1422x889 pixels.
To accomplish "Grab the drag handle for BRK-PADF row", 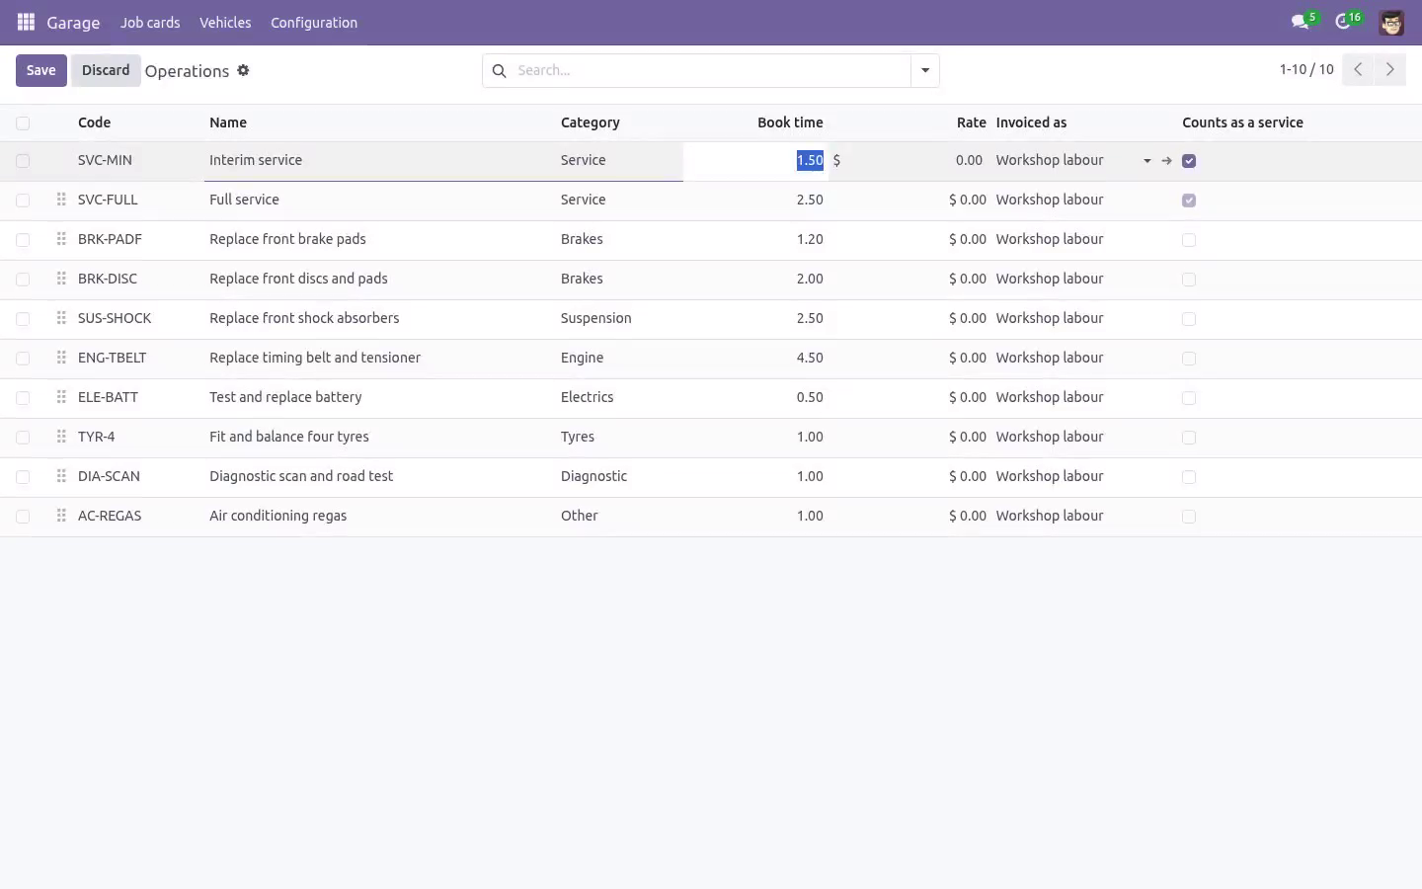I will click(61, 239).
